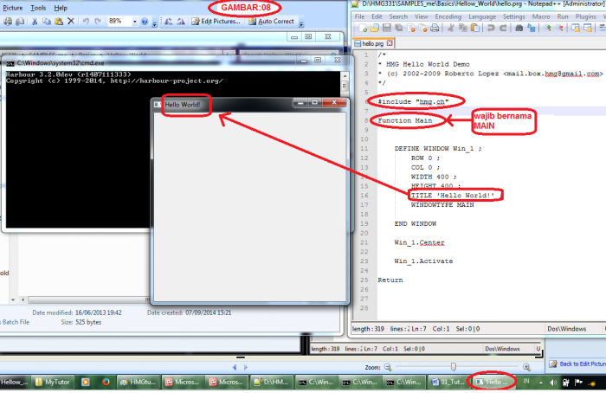Click the media player icon in the taskbar
This screenshot has height=393, width=606.
point(86,383)
